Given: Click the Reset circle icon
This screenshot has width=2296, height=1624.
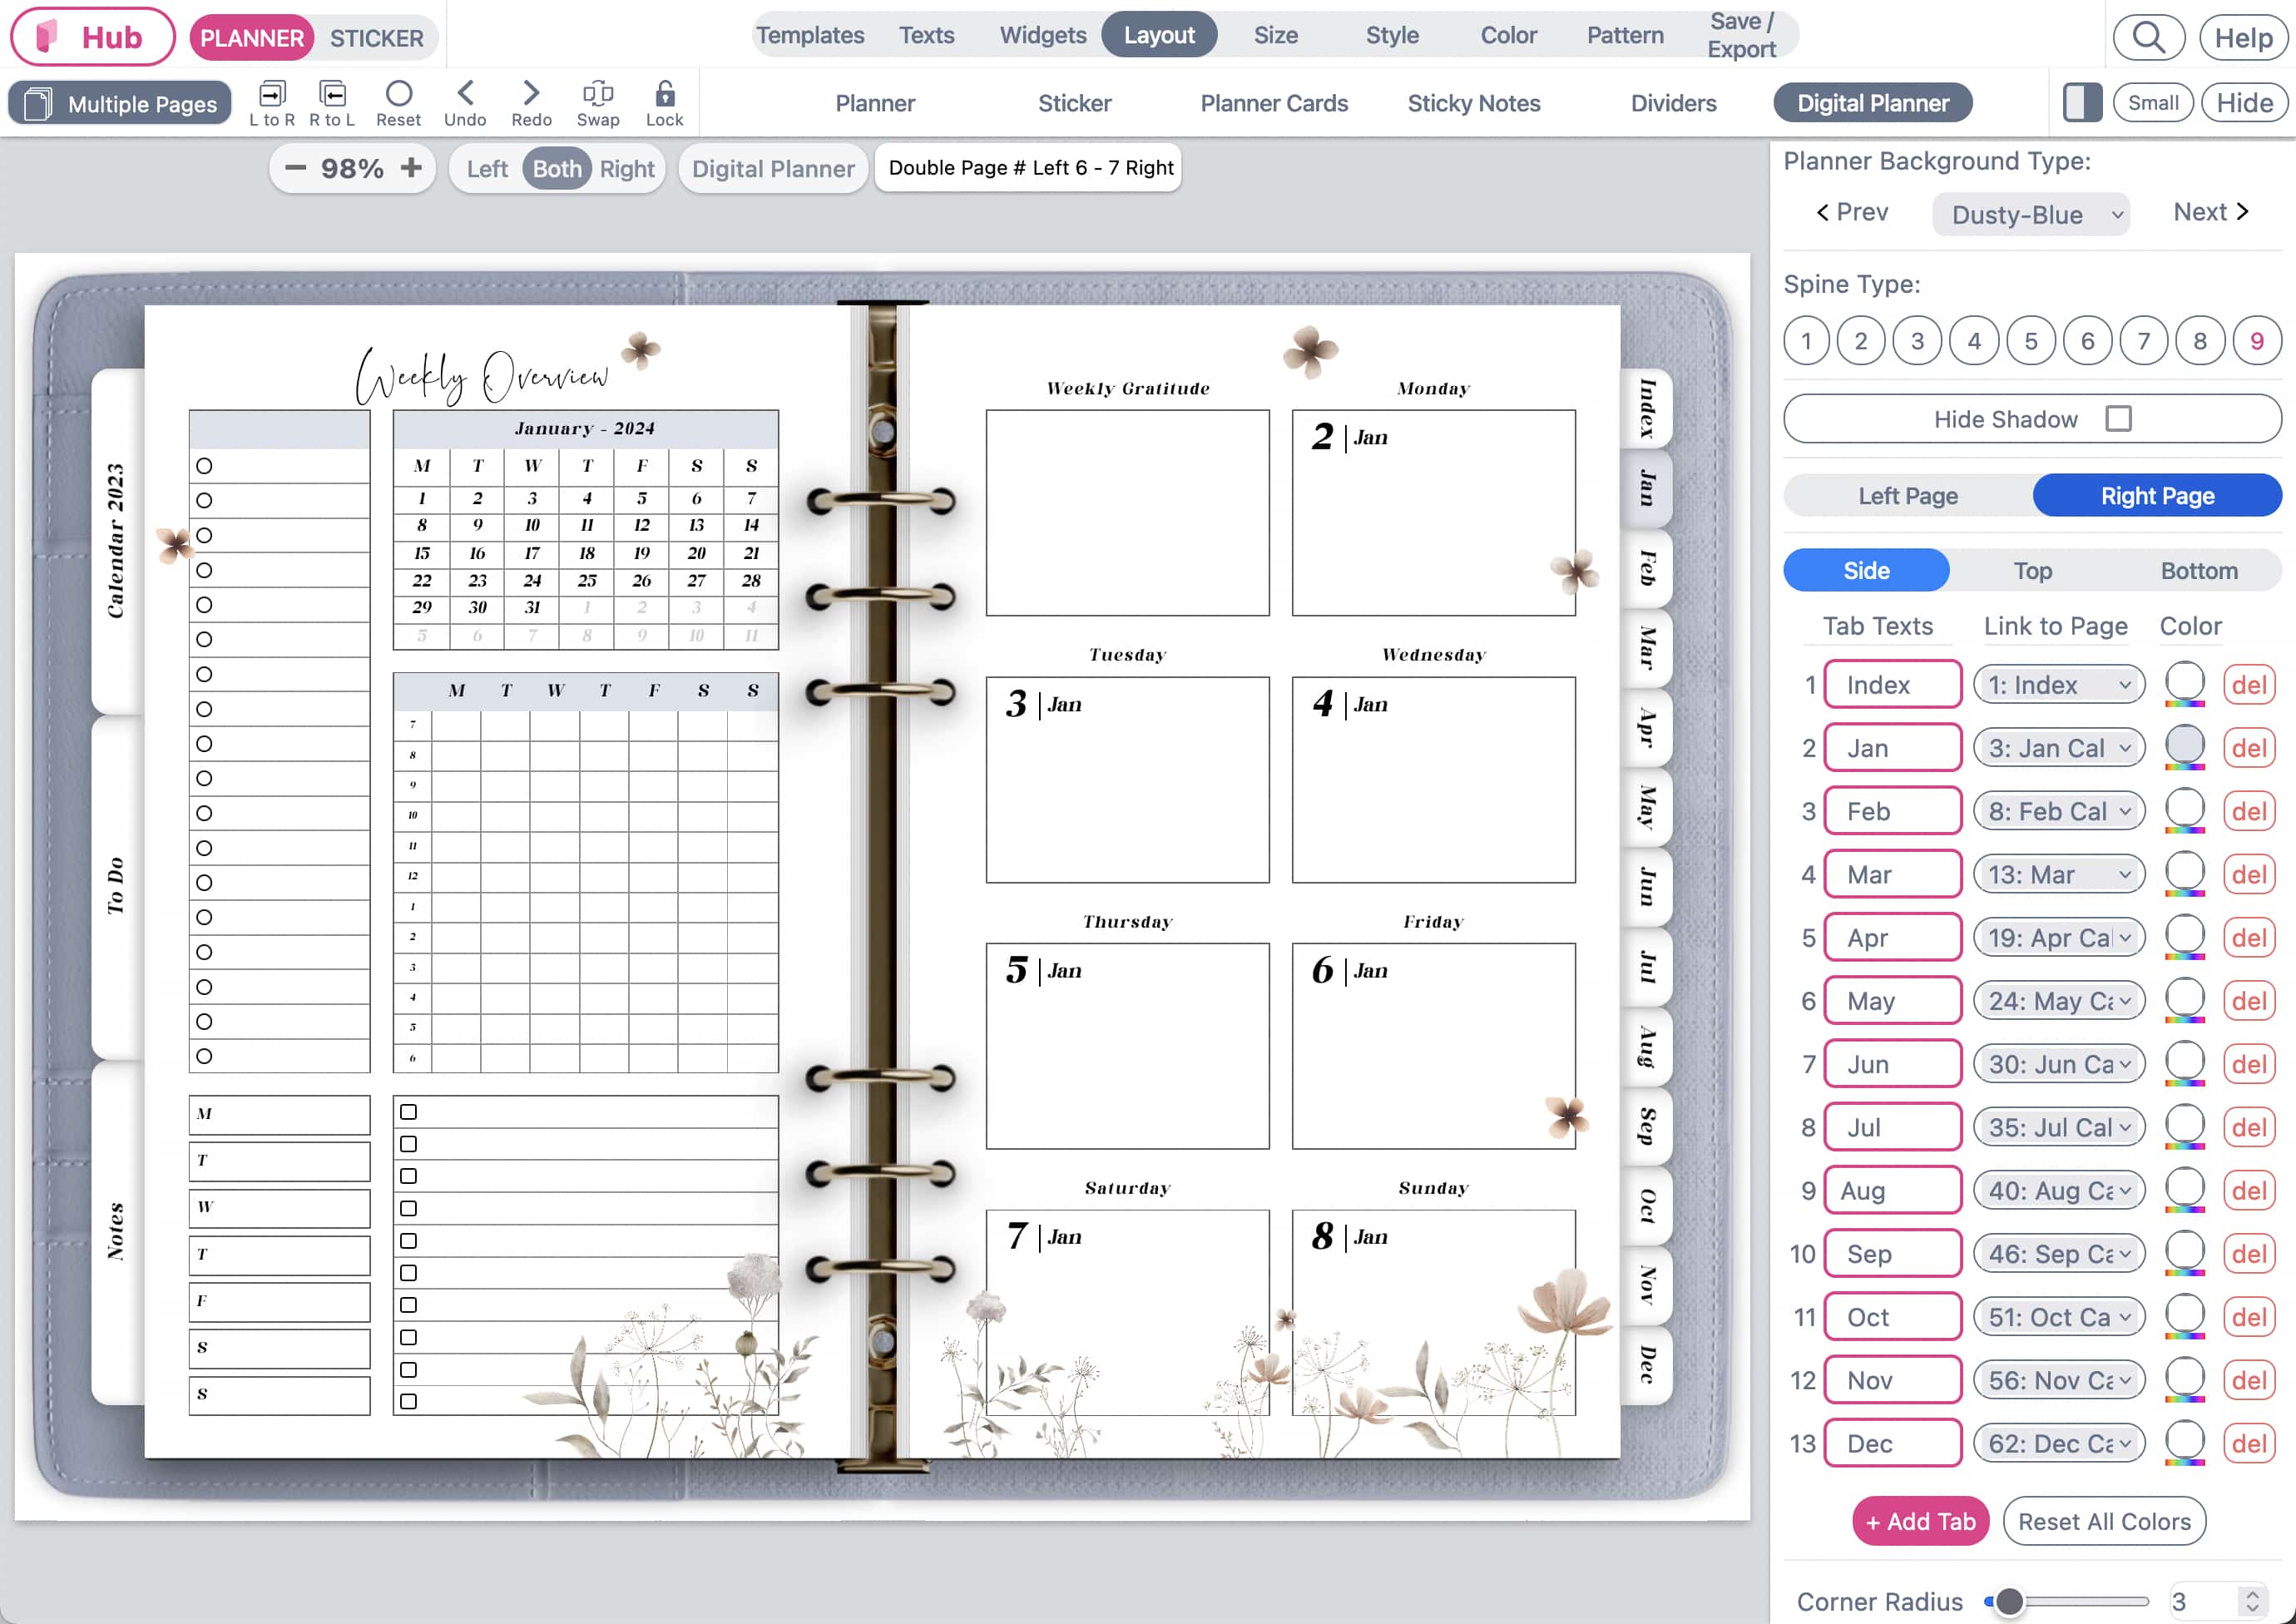Looking at the screenshot, I should coord(398,95).
